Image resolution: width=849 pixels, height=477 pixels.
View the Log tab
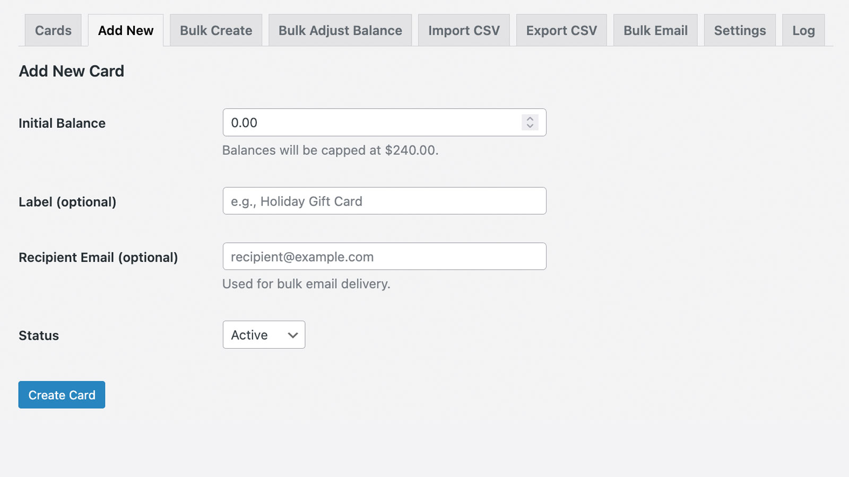click(x=803, y=30)
